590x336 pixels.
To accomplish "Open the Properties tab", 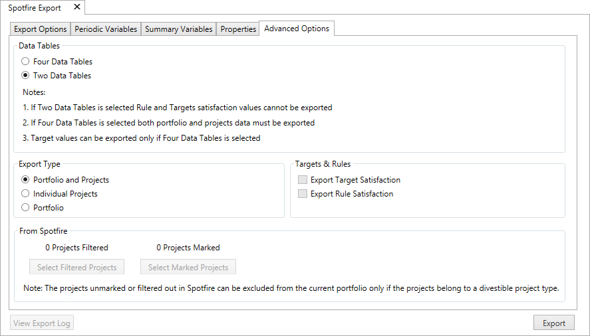I will pos(238,29).
